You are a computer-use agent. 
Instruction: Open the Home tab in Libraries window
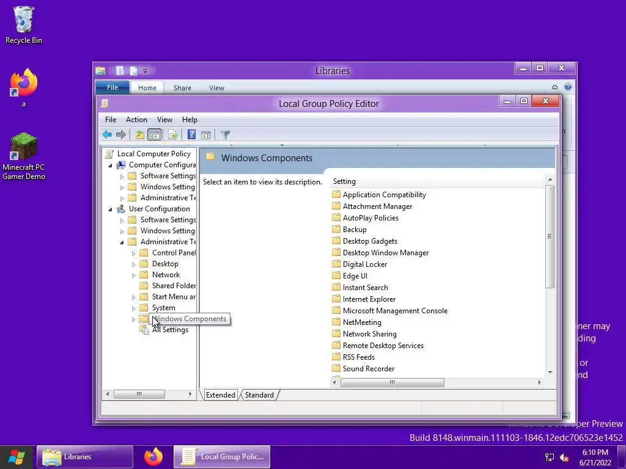[147, 88]
